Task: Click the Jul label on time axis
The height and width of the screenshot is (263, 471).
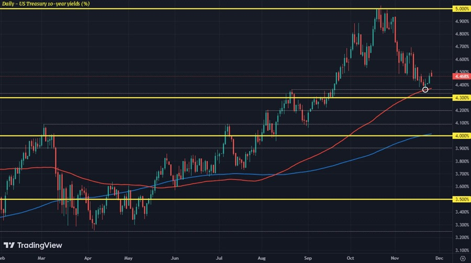Action: (x=219, y=258)
